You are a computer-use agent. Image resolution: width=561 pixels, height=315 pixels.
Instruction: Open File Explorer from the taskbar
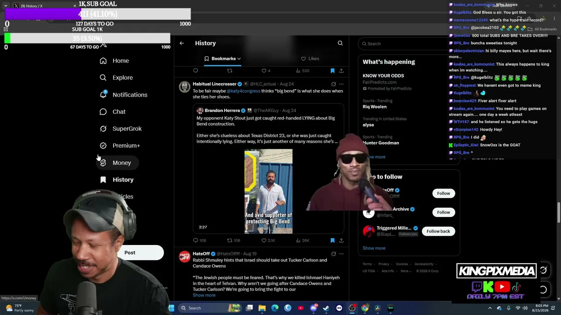click(x=262, y=308)
